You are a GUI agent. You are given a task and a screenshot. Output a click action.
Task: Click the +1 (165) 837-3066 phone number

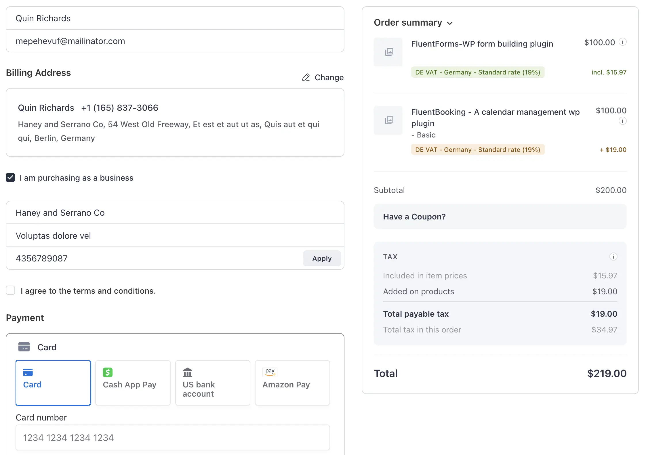(120, 108)
